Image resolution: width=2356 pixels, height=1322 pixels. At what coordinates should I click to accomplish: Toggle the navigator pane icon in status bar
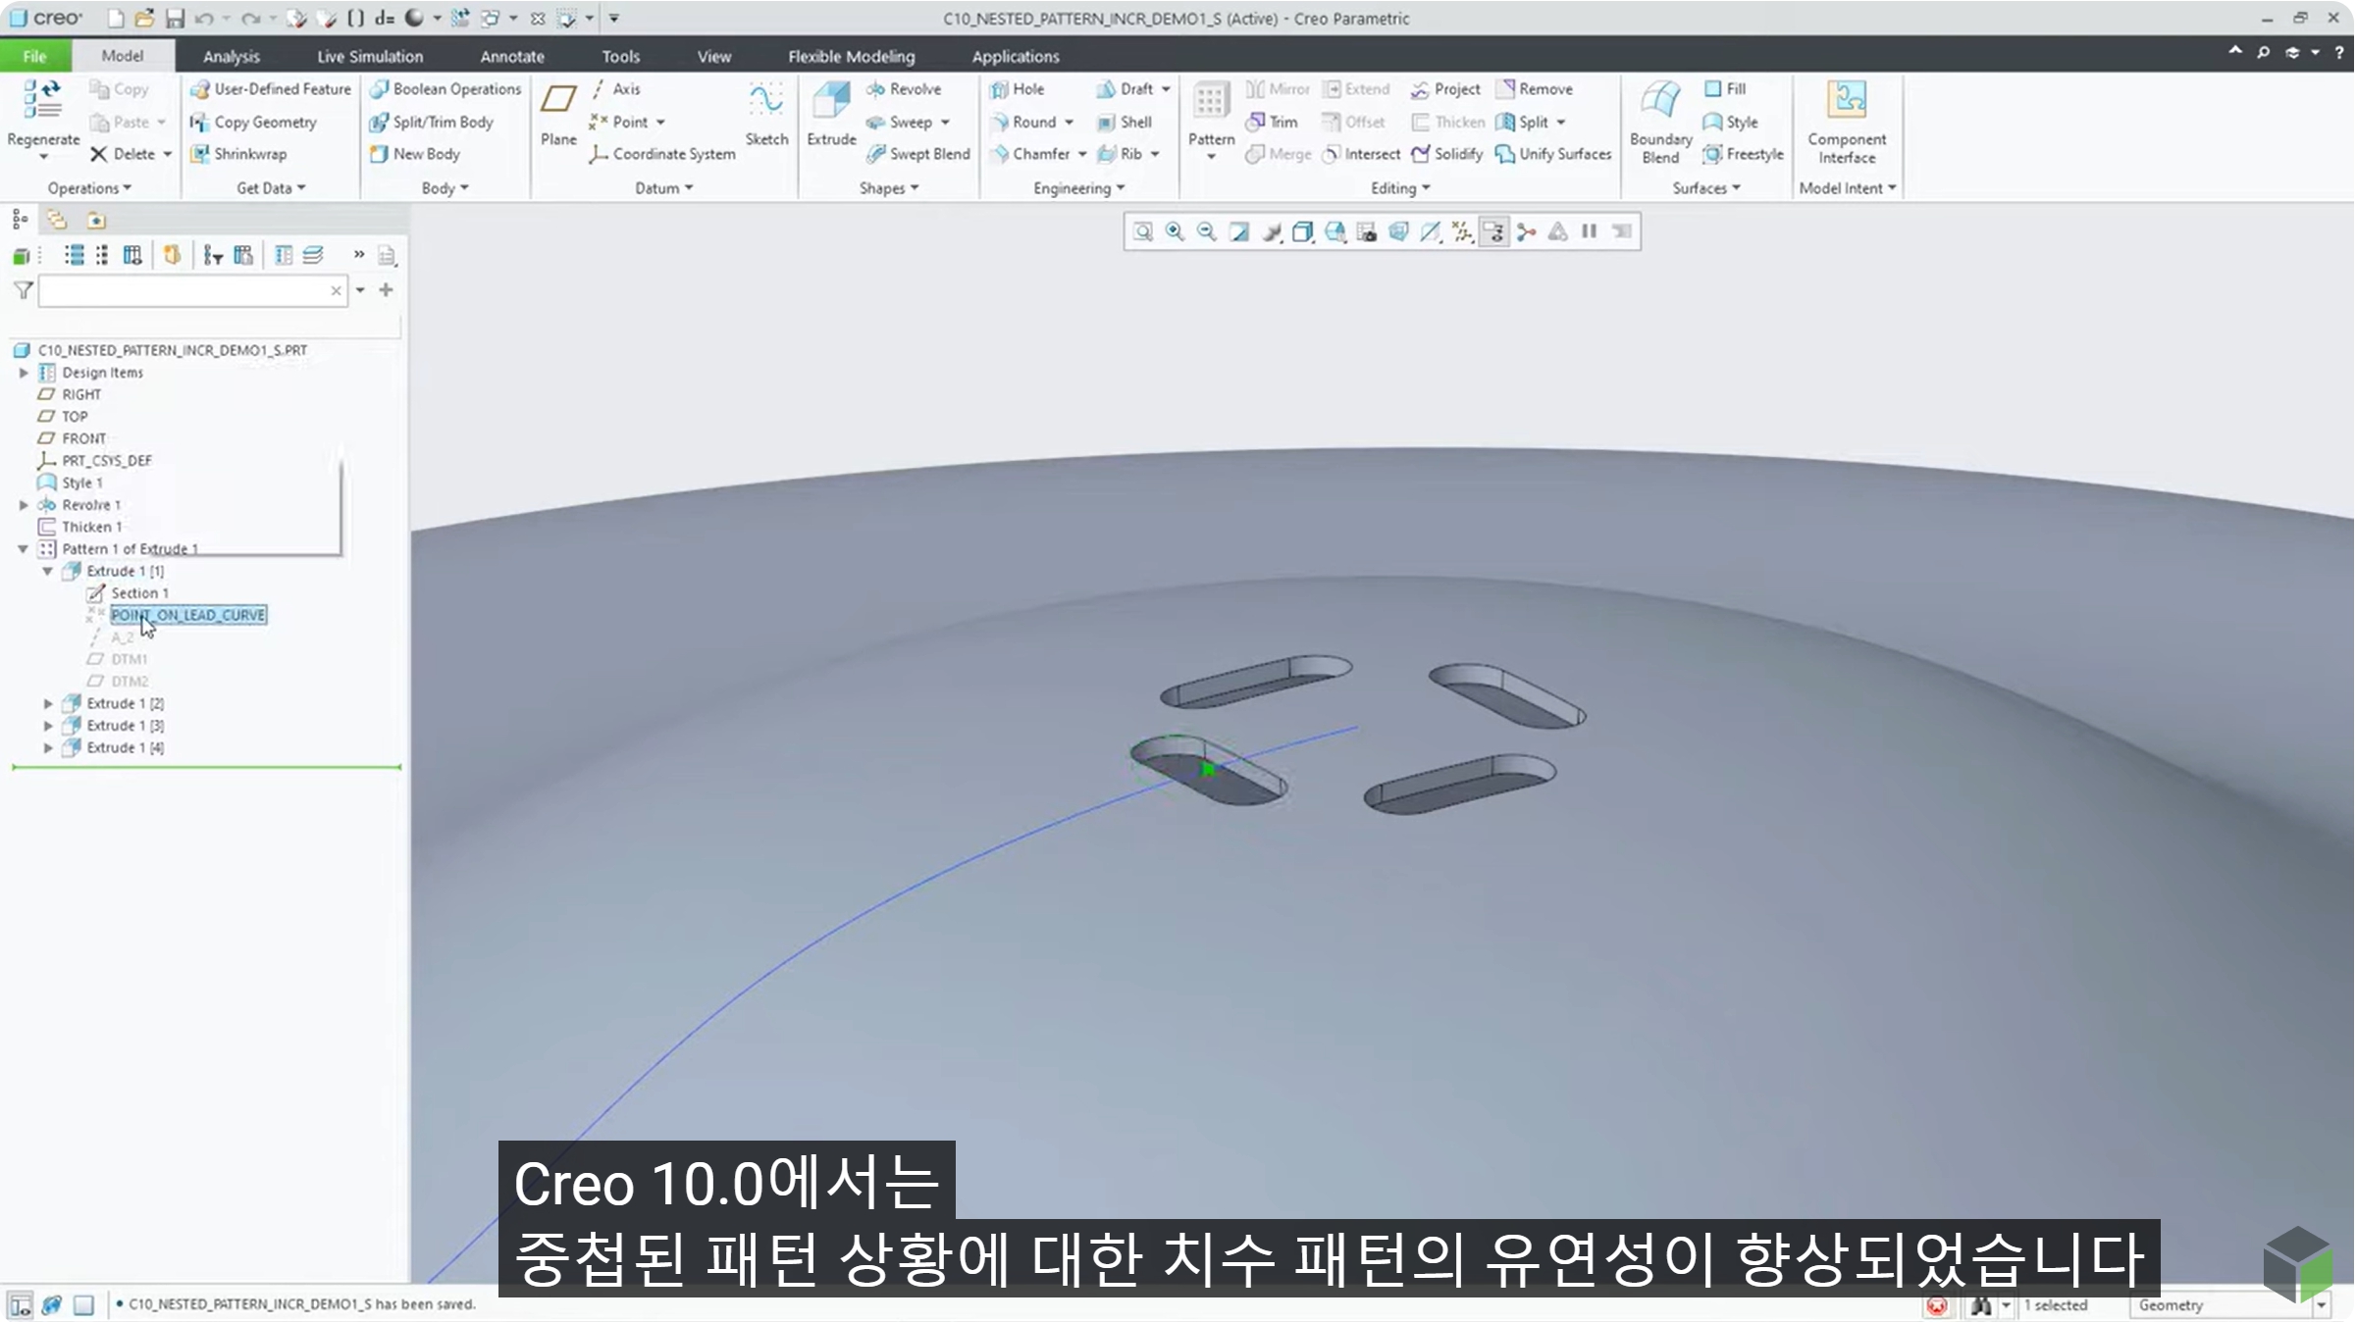click(21, 1305)
